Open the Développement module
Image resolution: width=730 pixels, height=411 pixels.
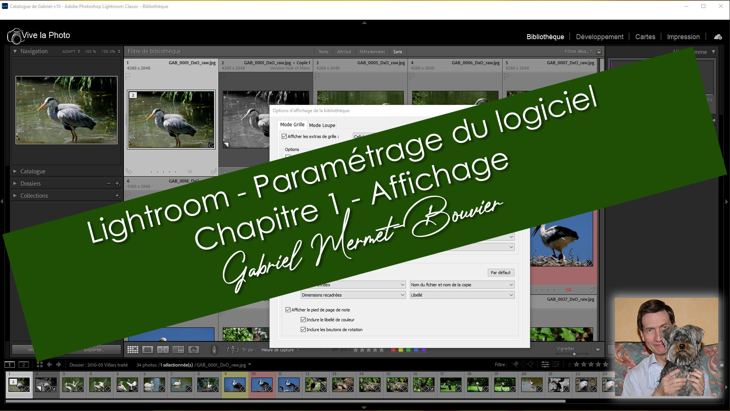pyautogui.click(x=600, y=37)
